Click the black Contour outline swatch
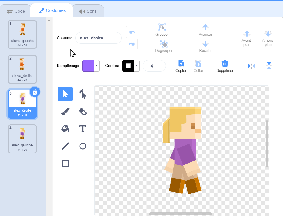Screen dimensions: 283x216 coord(128,66)
